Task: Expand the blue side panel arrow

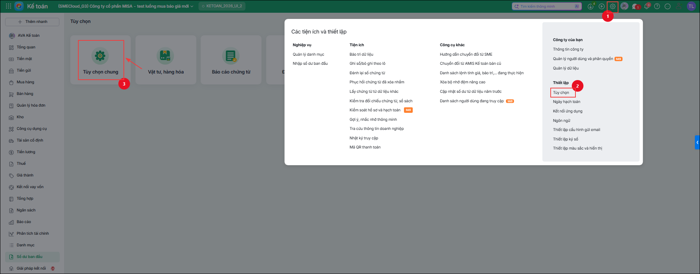Action: [x=697, y=142]
